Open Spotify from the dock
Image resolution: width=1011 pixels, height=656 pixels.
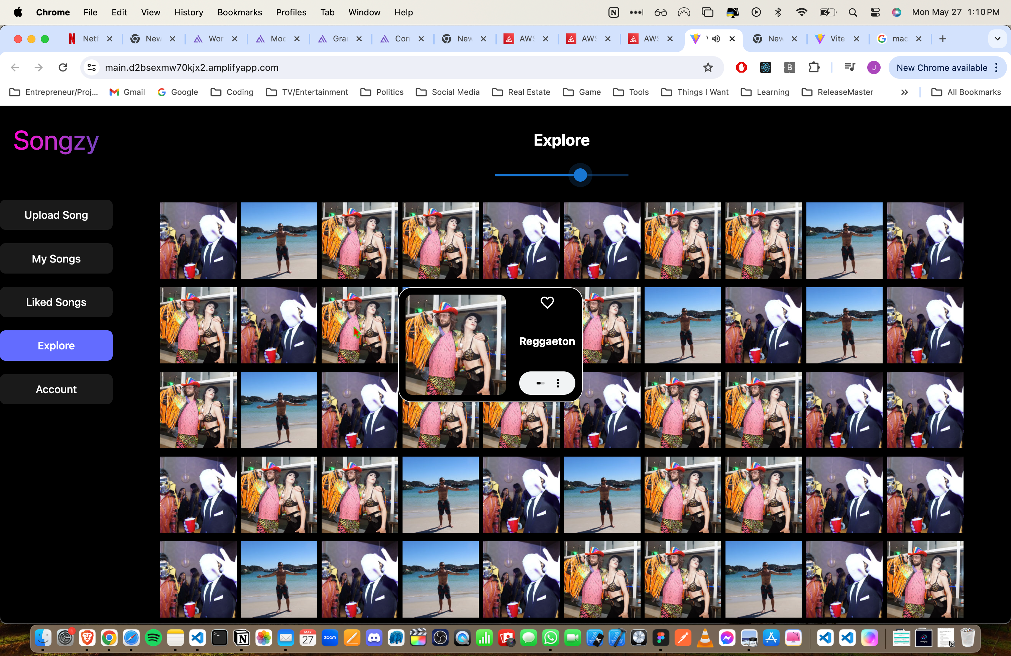[x=153, y=638]
